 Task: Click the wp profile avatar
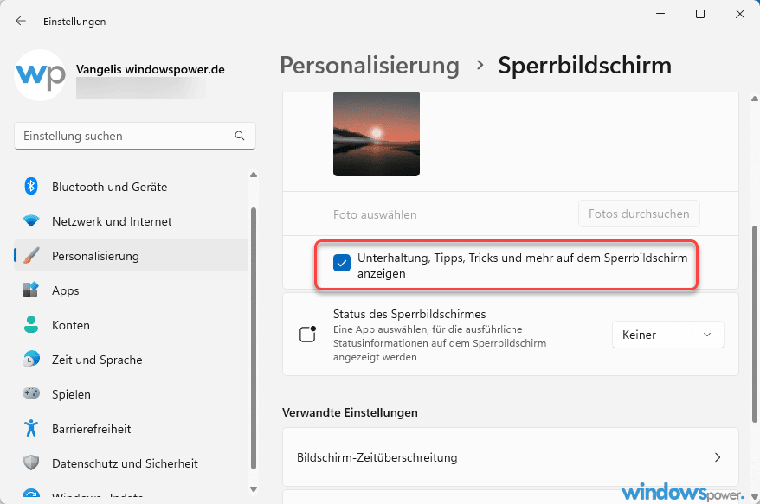[x=40, y=75]
